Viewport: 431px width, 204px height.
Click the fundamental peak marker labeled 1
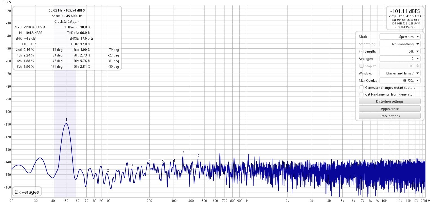[x=66, y=120]
